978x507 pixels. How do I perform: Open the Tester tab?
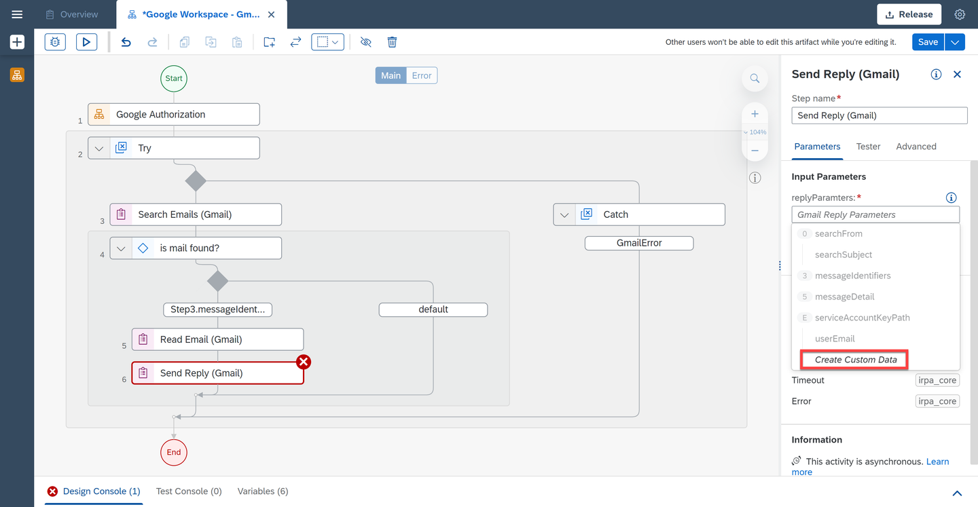pyautogui.click(x=868, y=147)
